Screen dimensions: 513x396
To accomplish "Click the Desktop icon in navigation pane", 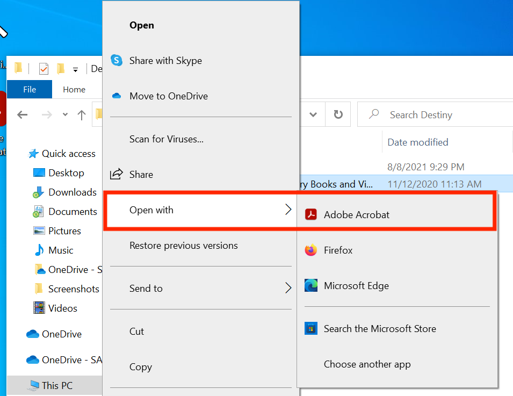I will [39, 172].
